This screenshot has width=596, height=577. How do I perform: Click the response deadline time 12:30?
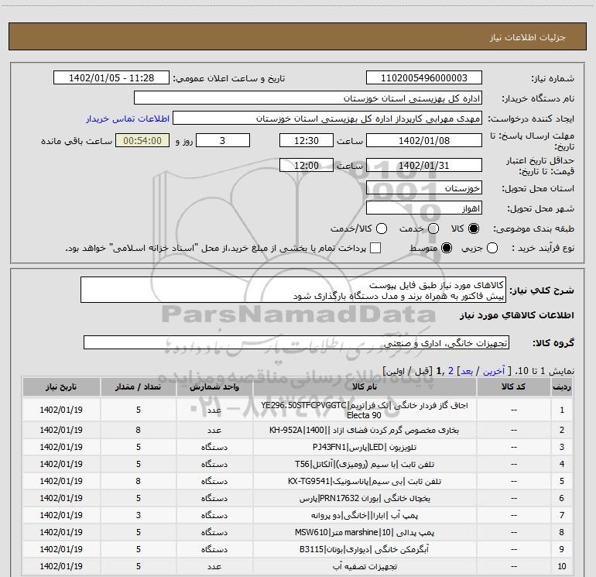(307, 140)
